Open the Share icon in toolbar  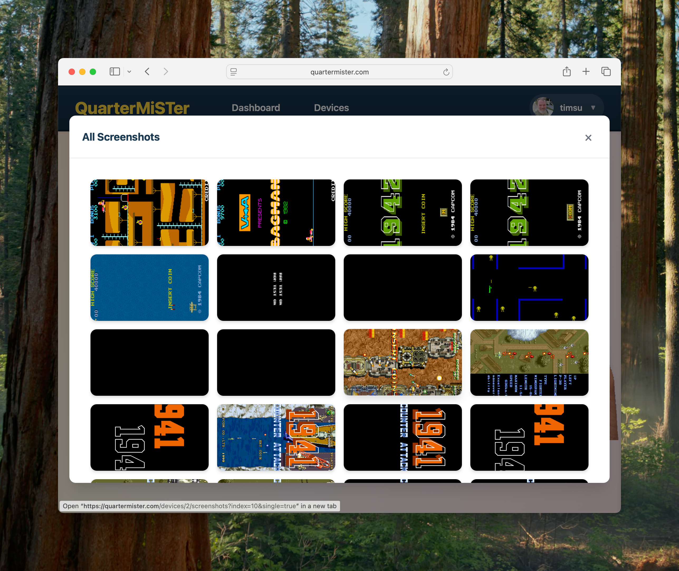(566, 71)
